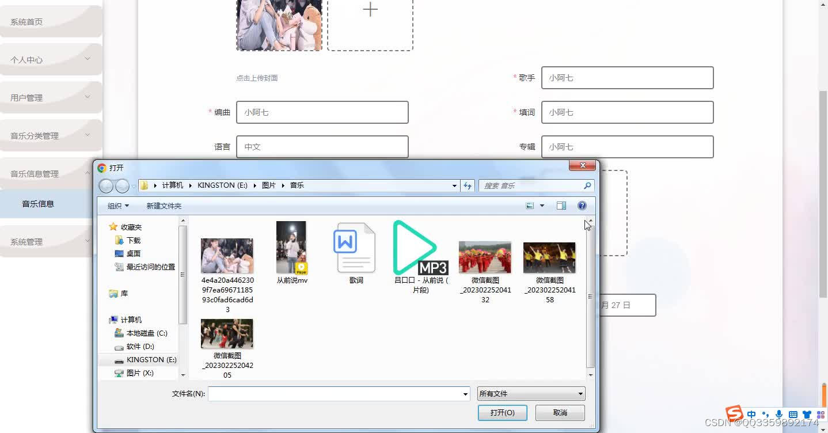Select the 从前说mv video file

pyautogui.click(x=291, y=248)
